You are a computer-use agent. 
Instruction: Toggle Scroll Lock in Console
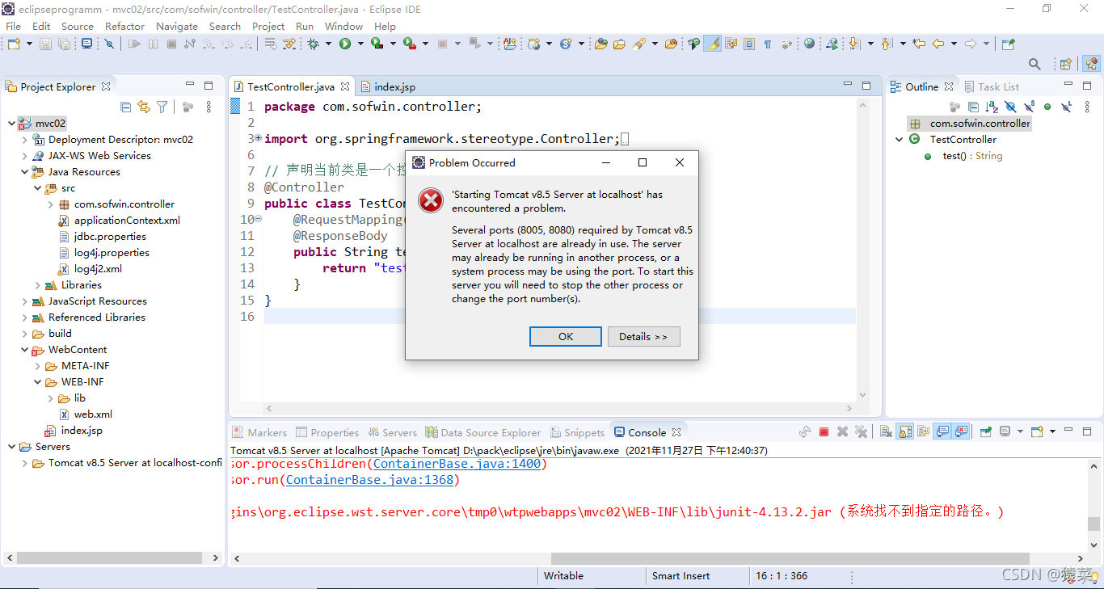[905, 432]
